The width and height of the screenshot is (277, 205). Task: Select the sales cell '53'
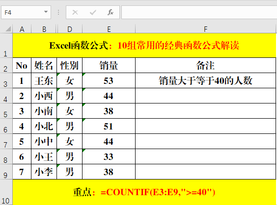click(109, 80)
